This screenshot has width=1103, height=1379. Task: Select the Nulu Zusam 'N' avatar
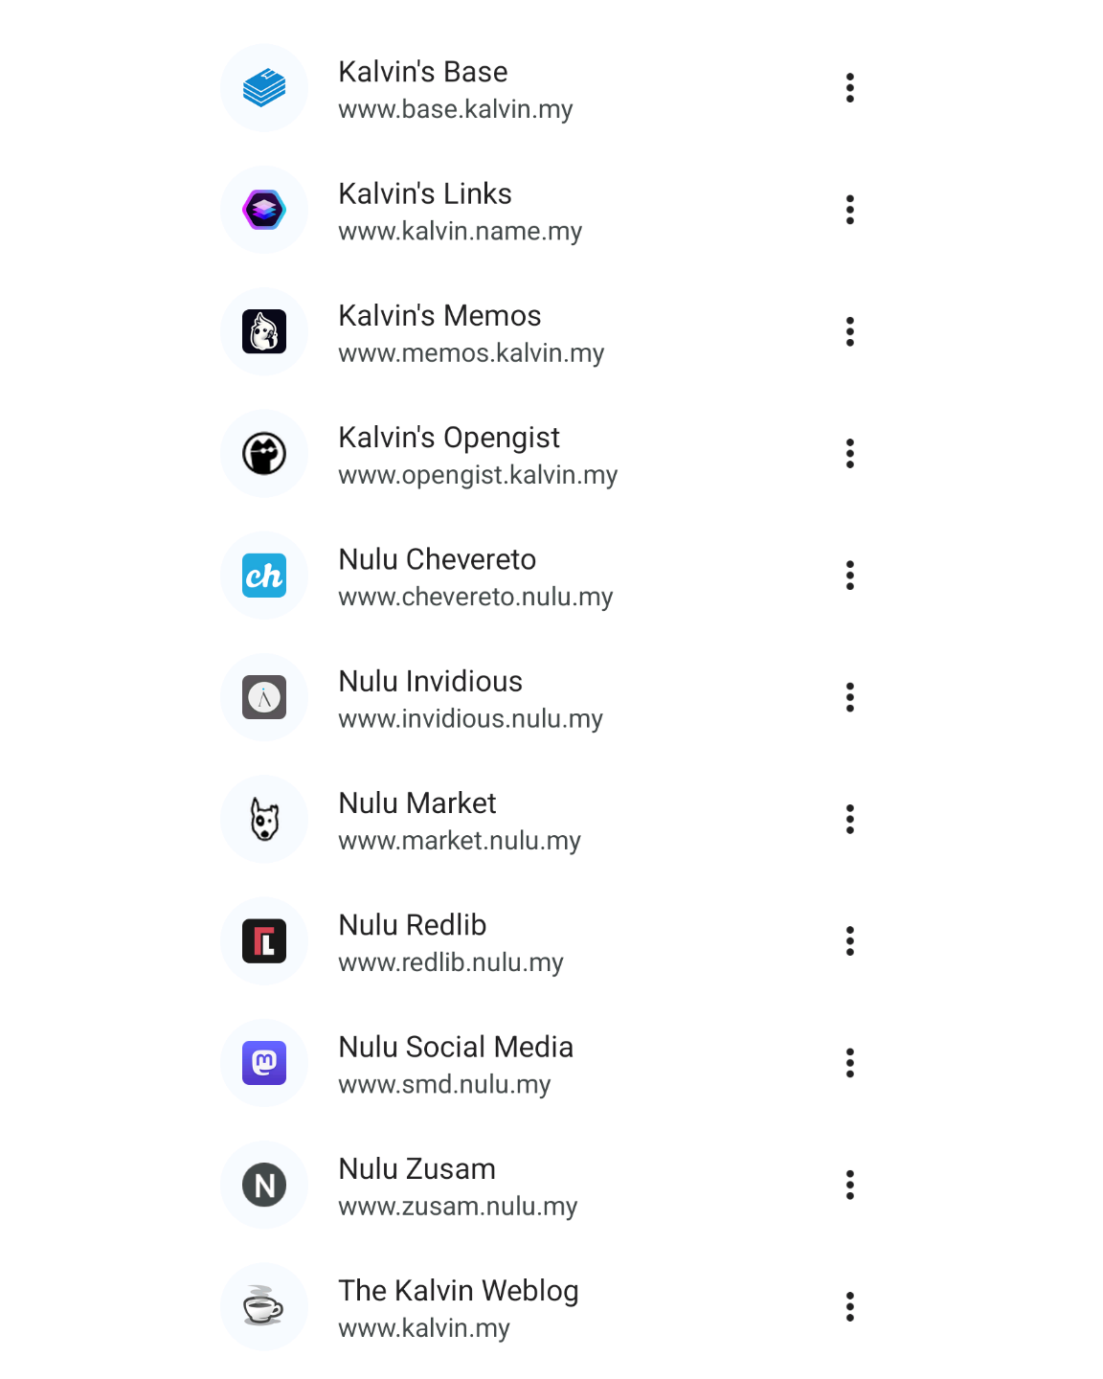point(264,1185)
